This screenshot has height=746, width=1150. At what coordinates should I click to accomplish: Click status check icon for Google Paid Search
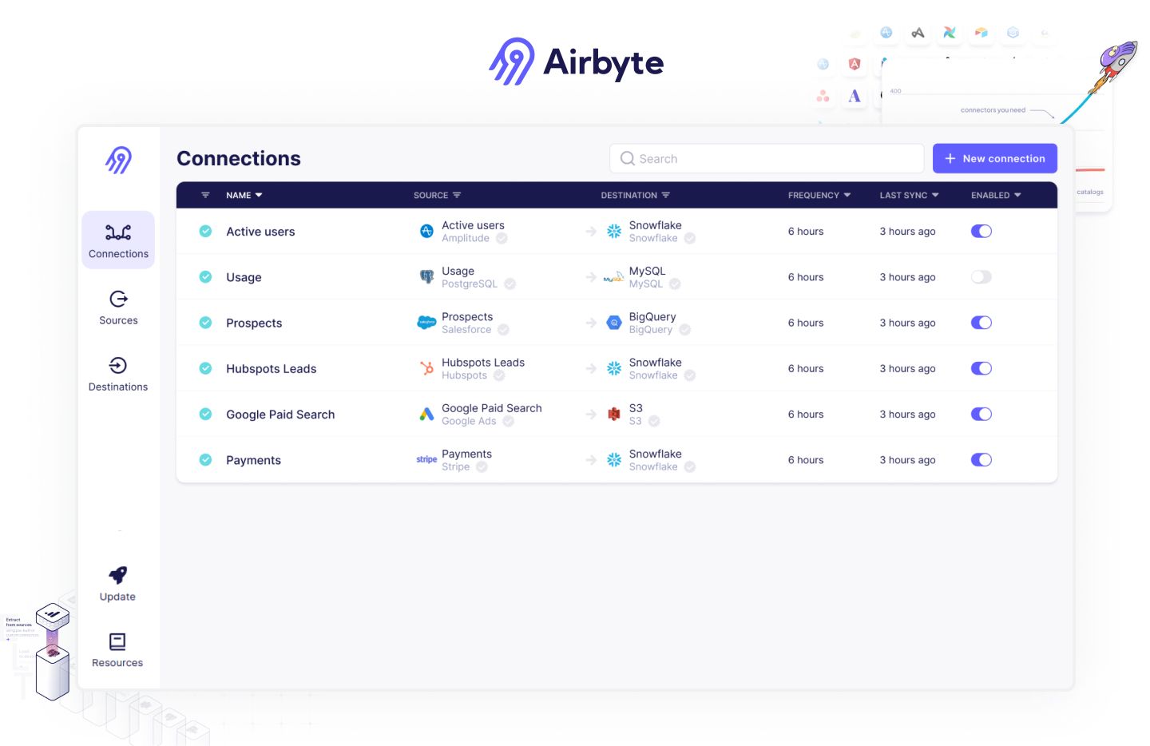[205, 414]
